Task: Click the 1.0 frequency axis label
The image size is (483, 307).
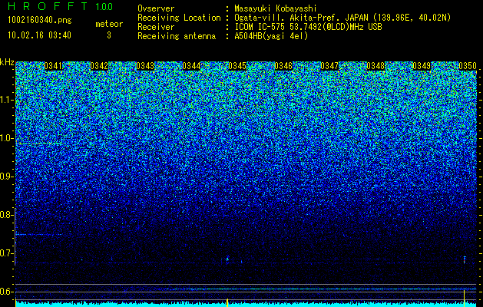Action: tap(7, 138)
